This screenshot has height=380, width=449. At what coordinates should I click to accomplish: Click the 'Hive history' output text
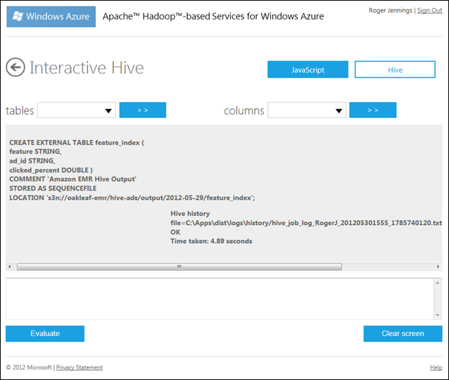pos(190,214)
